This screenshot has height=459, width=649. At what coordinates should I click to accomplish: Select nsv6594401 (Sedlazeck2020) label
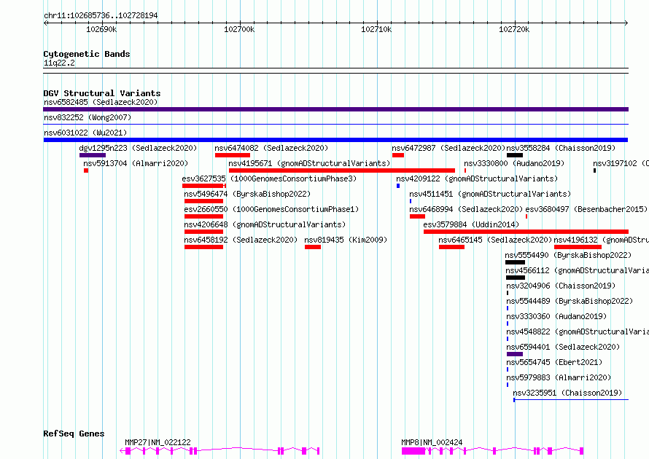pyautogui.click(x=563, y=347)
